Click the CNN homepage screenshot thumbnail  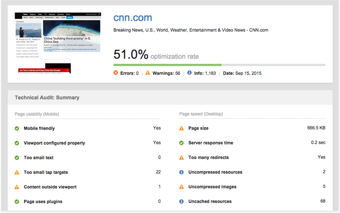point(58,43)
